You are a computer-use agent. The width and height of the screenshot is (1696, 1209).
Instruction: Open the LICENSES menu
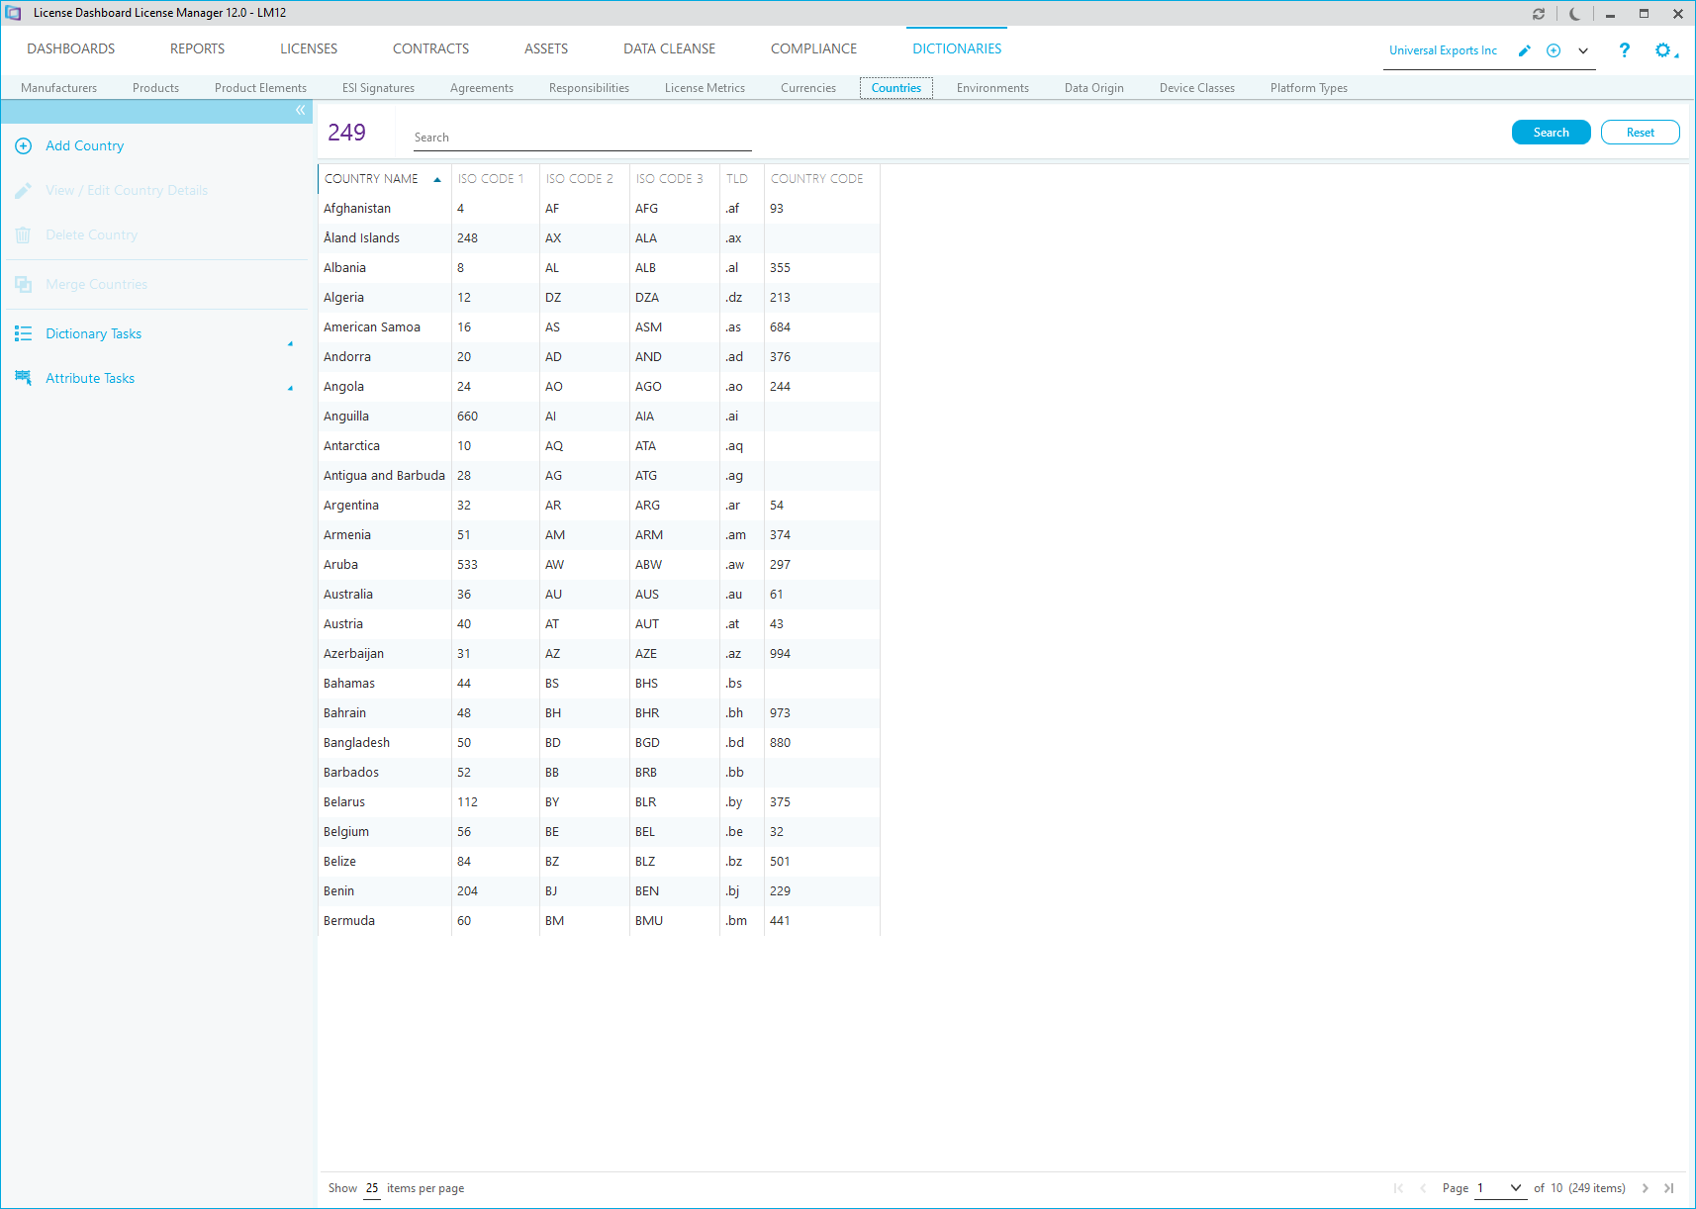coord(309,49)
